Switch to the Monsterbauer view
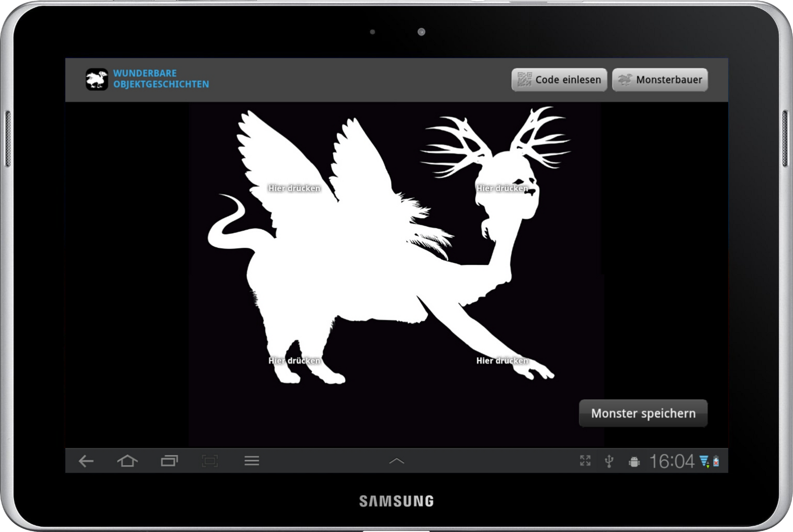The image size is (793, 532). [660, 80]
